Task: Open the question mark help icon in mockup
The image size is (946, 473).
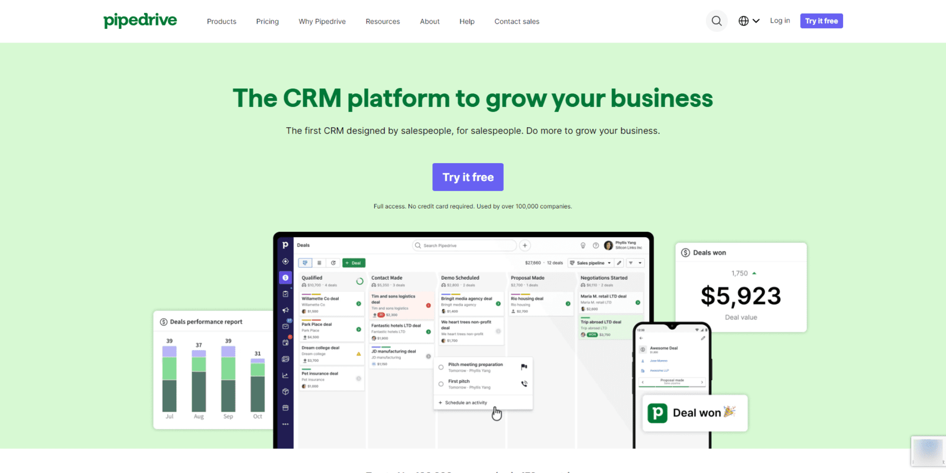Action: pos(595,245)
